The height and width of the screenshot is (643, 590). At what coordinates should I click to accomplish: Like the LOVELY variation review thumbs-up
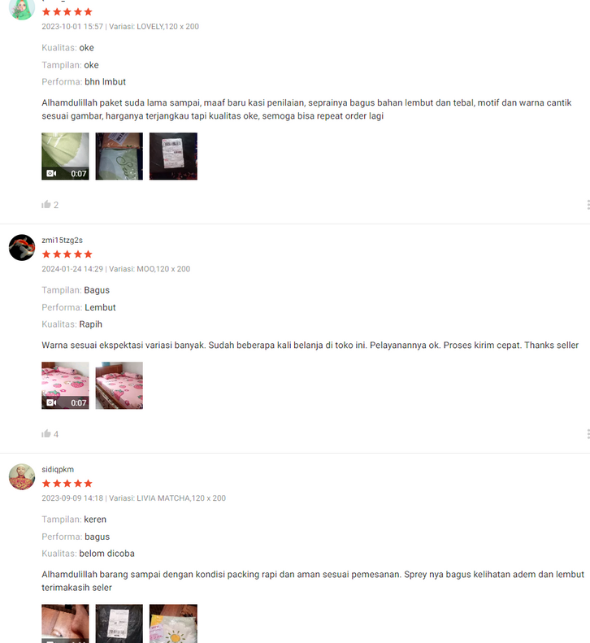coord(46,204)
